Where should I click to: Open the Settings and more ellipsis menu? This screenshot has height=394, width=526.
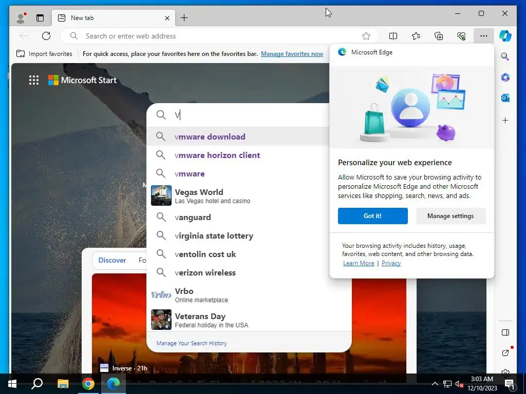tap(483, 36)
